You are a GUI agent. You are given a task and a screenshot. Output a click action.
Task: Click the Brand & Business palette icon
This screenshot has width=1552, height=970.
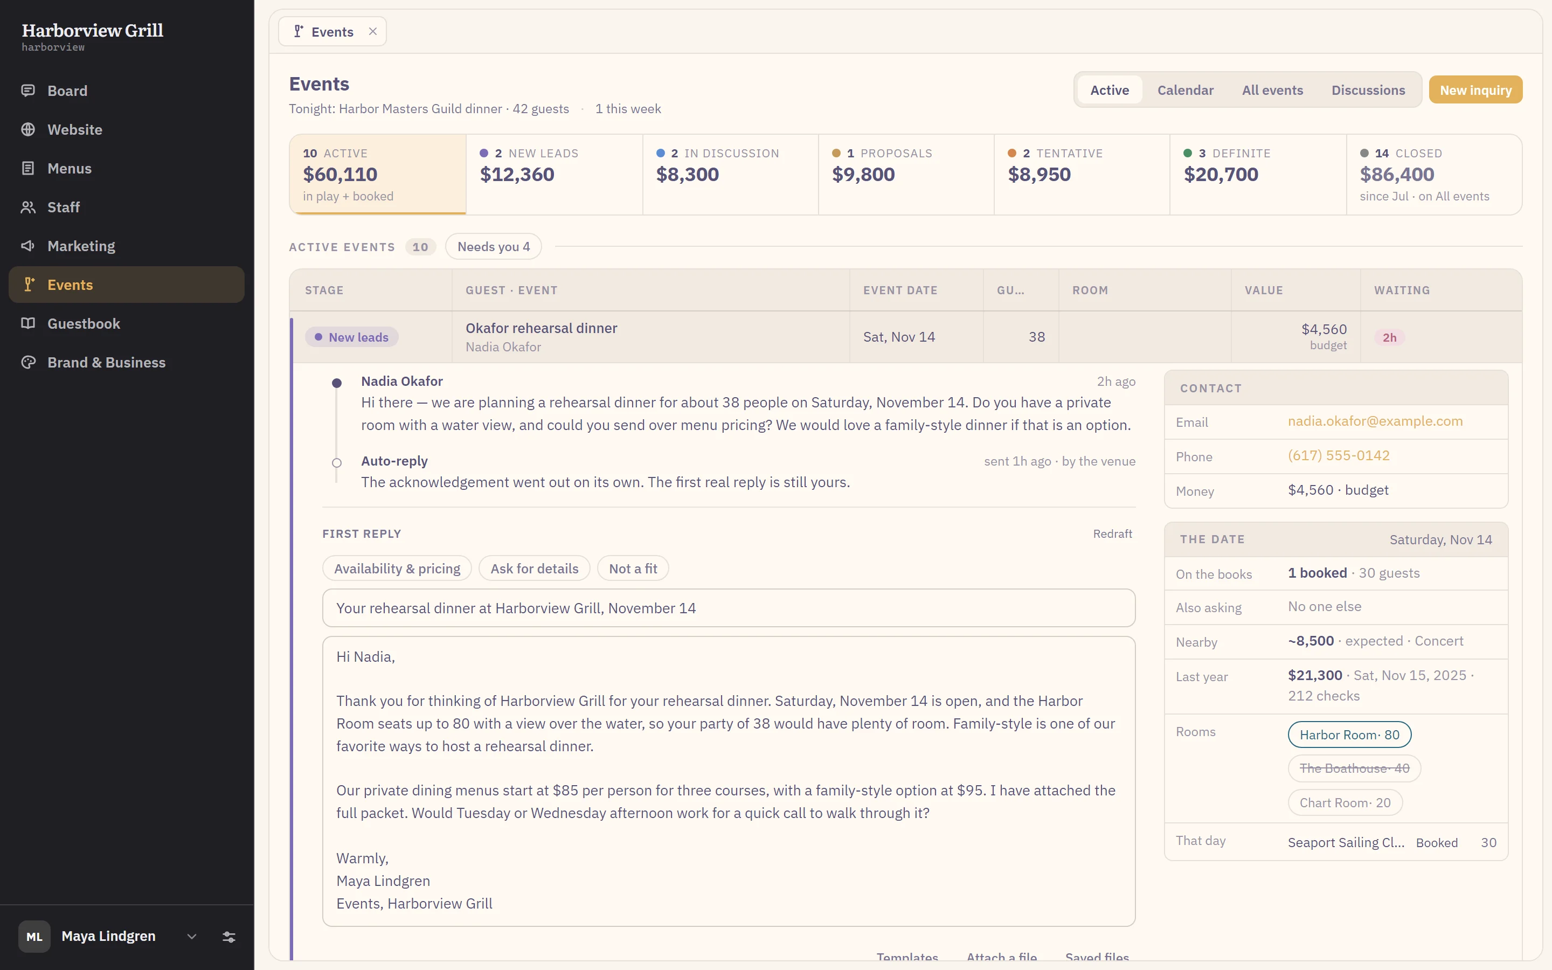pyautogui.click(x=27, y=363)
